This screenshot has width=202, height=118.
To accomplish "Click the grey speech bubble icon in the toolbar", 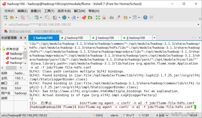I will pos(151,17).
